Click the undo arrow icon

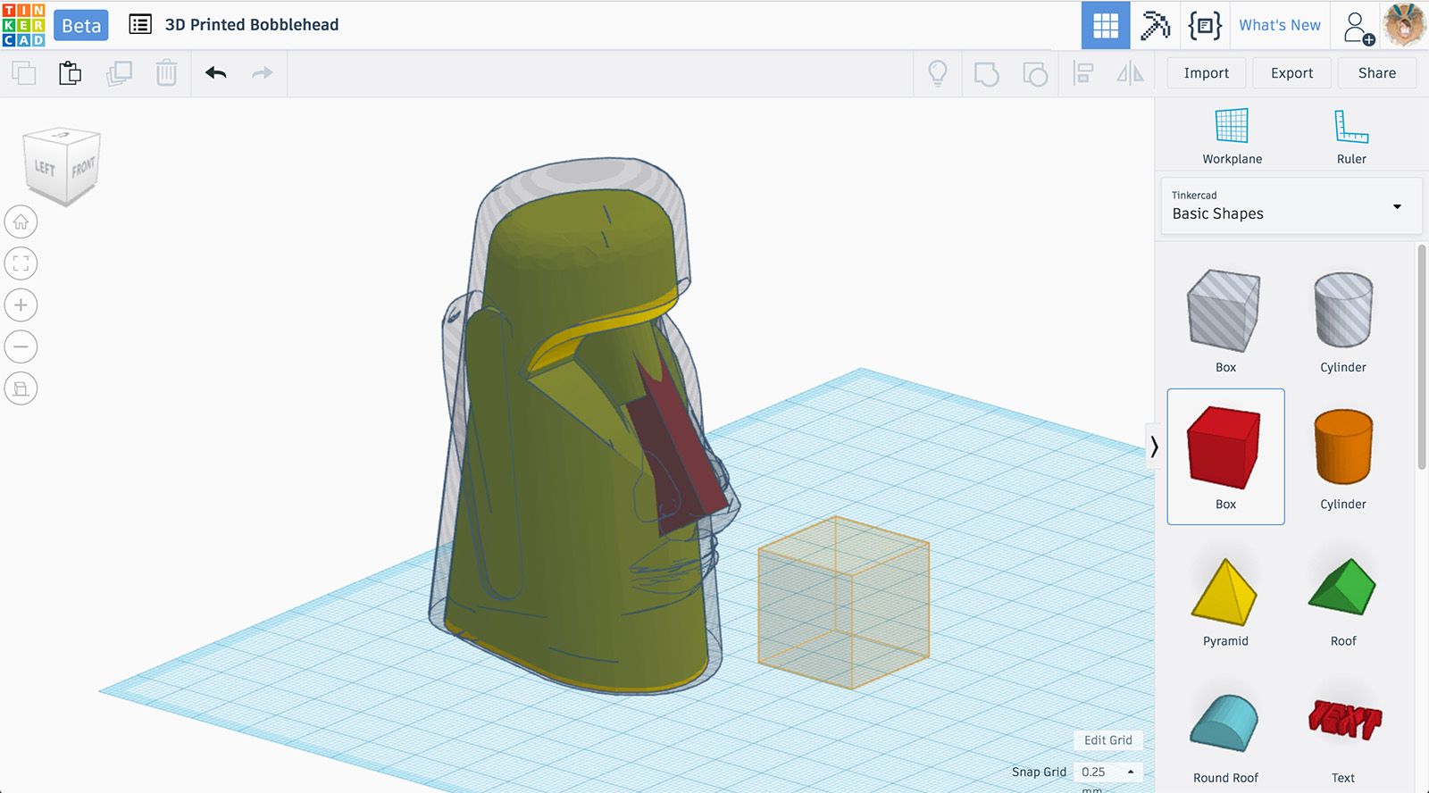(215, 73)
